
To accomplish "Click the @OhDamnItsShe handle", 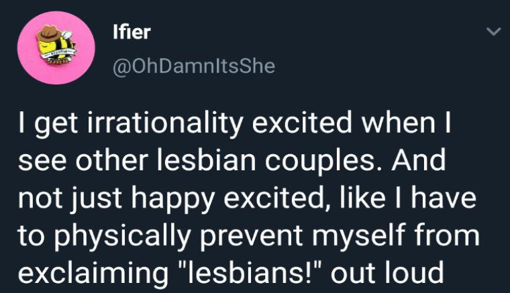I will (x=191, y=66).
